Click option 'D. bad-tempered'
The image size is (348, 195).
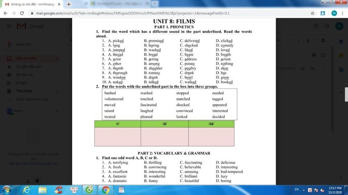[229, 172]
